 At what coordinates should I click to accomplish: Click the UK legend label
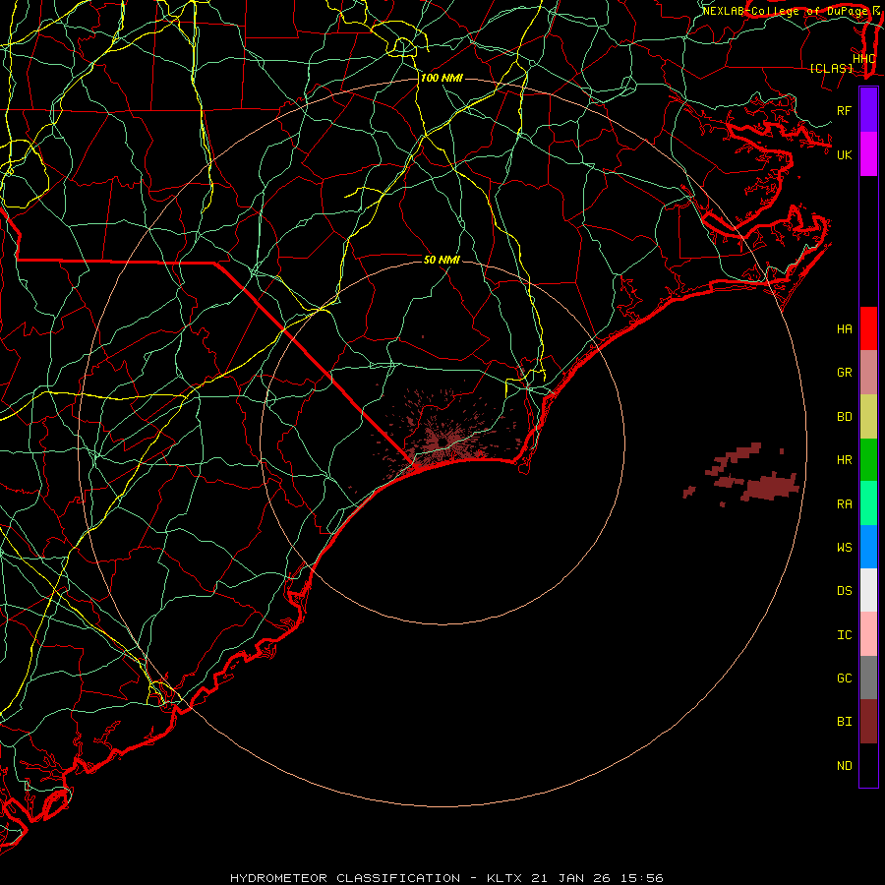pyautogui.click(x=844, y=154)
